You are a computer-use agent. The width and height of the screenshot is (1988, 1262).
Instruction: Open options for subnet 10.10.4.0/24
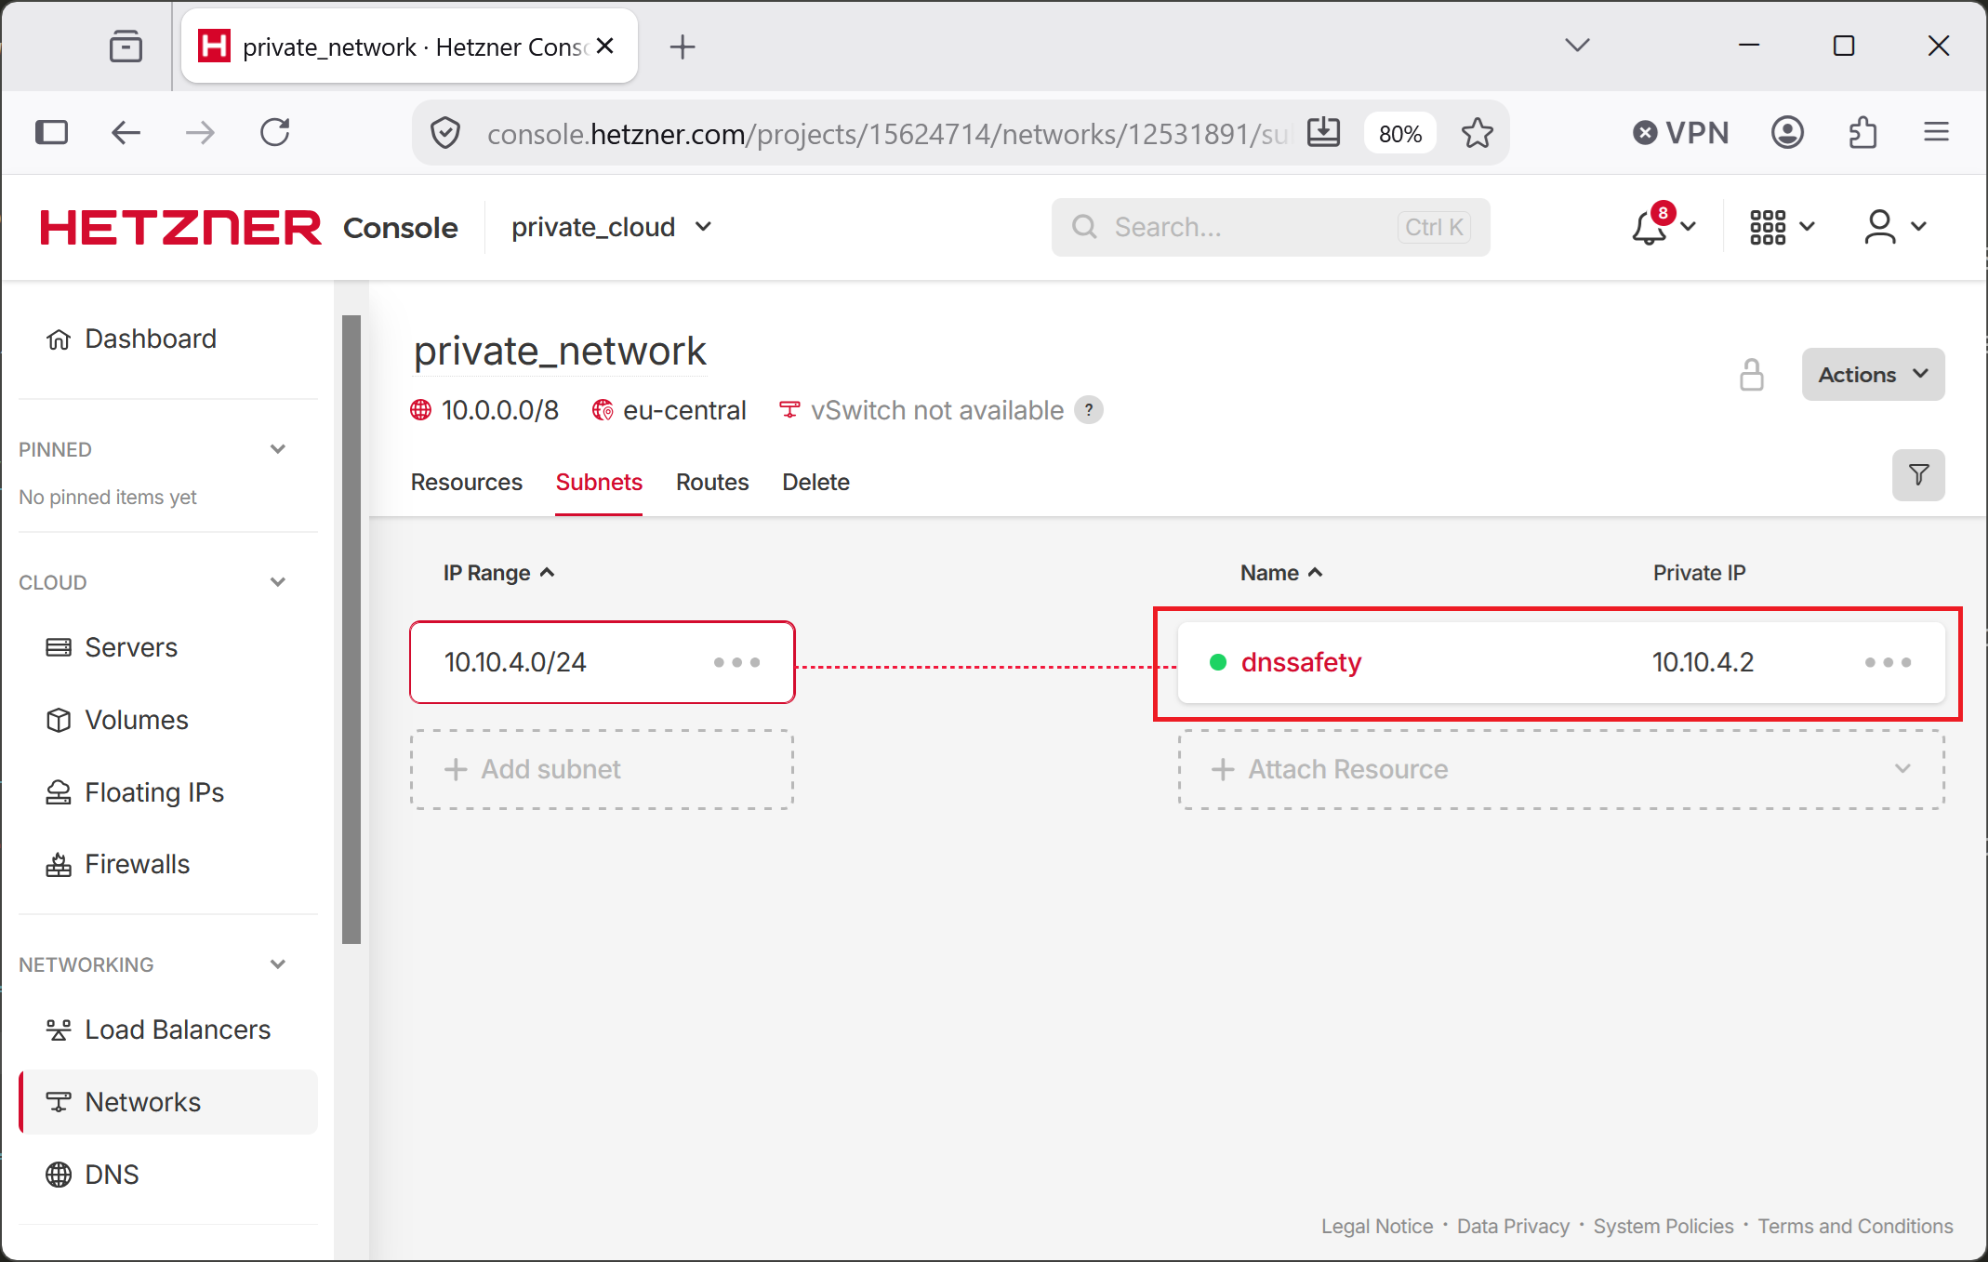click(736, 662)
